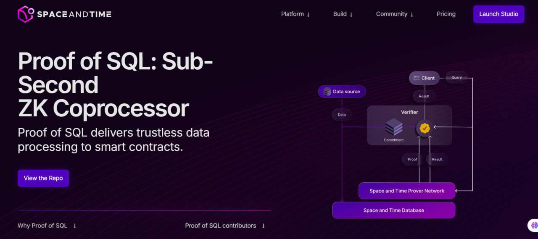The width and height of the screenshot is (538, 239).
Task: Open the pink brain widget icon
Action: tap(534, 226)
